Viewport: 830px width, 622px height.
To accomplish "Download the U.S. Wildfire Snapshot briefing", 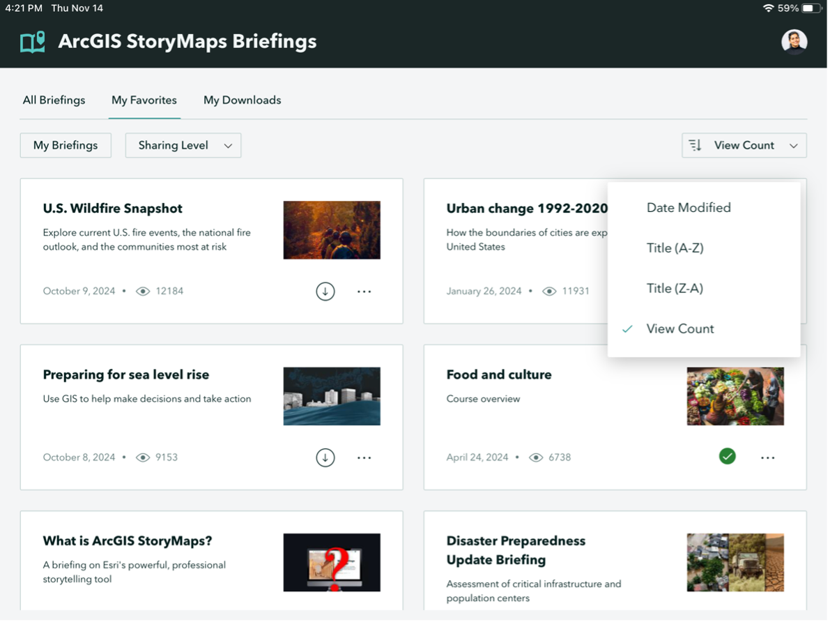I will [x=325, y=291].
